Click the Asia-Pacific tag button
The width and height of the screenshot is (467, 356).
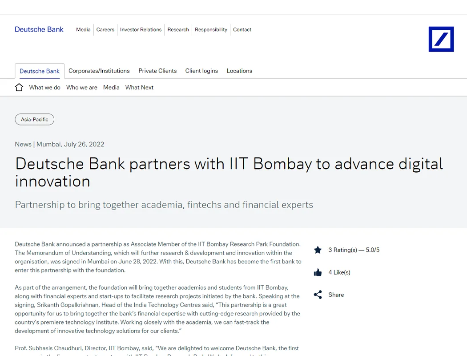[x=35, y=119]
